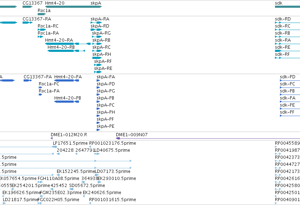Image resolution: width=300 pixels, height=205 pixels.
Task: Click the skpA-PH protein label
Action: coord(106,112)
